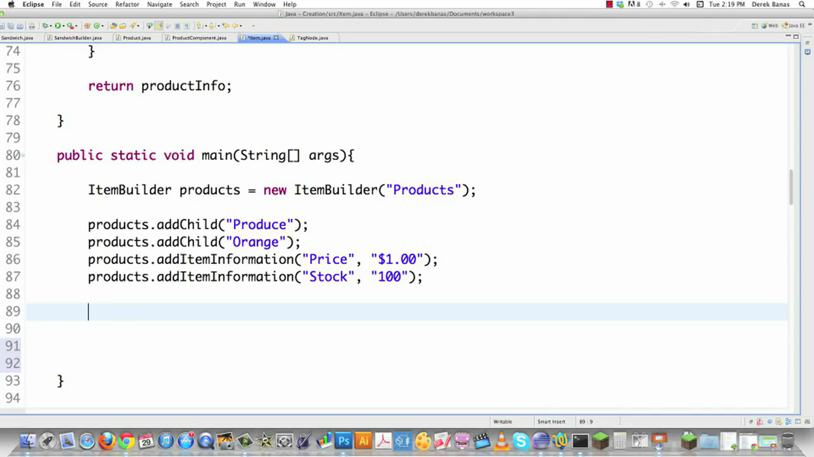
Task: Click the "$1.00" string on line 86
Action: pyautogui.click(x=397, y=259)
